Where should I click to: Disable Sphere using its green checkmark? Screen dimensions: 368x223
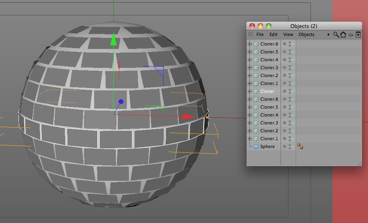[294, 146]
